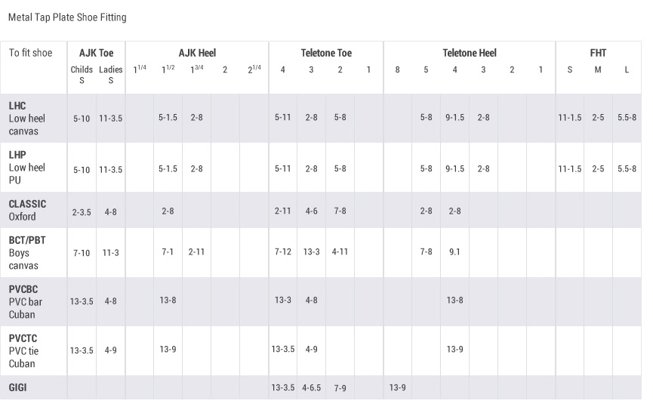The height and width of the screenshot is (401, 653).
Task: Click the "Teletone Heel" column header
Action: pos(470,53)
